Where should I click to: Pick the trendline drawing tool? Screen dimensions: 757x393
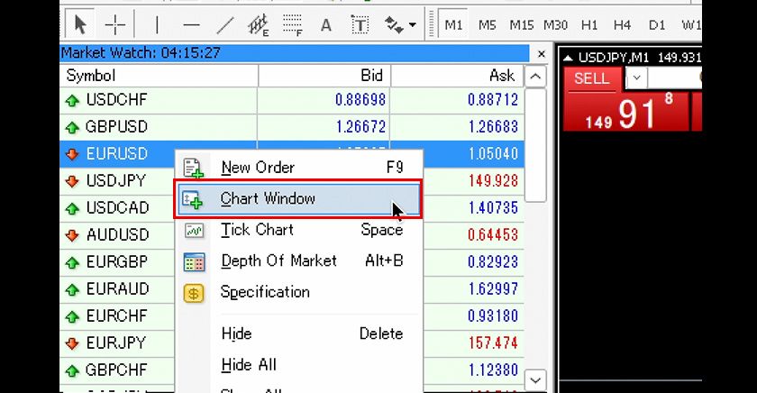click(x=225, y=24)
